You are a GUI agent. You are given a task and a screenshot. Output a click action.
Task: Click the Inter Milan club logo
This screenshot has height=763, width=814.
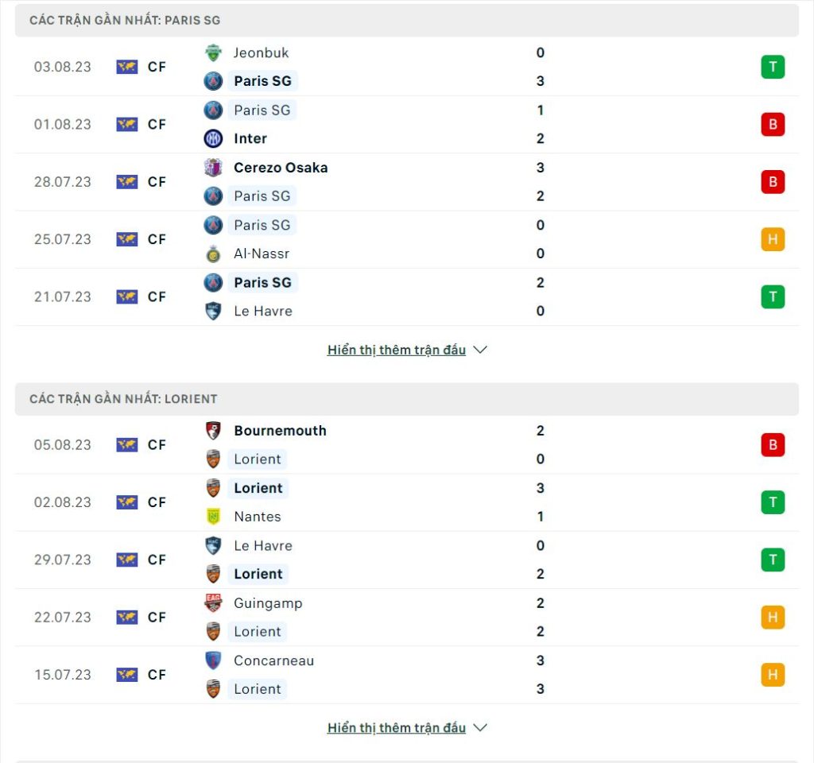tap(213, 138)
